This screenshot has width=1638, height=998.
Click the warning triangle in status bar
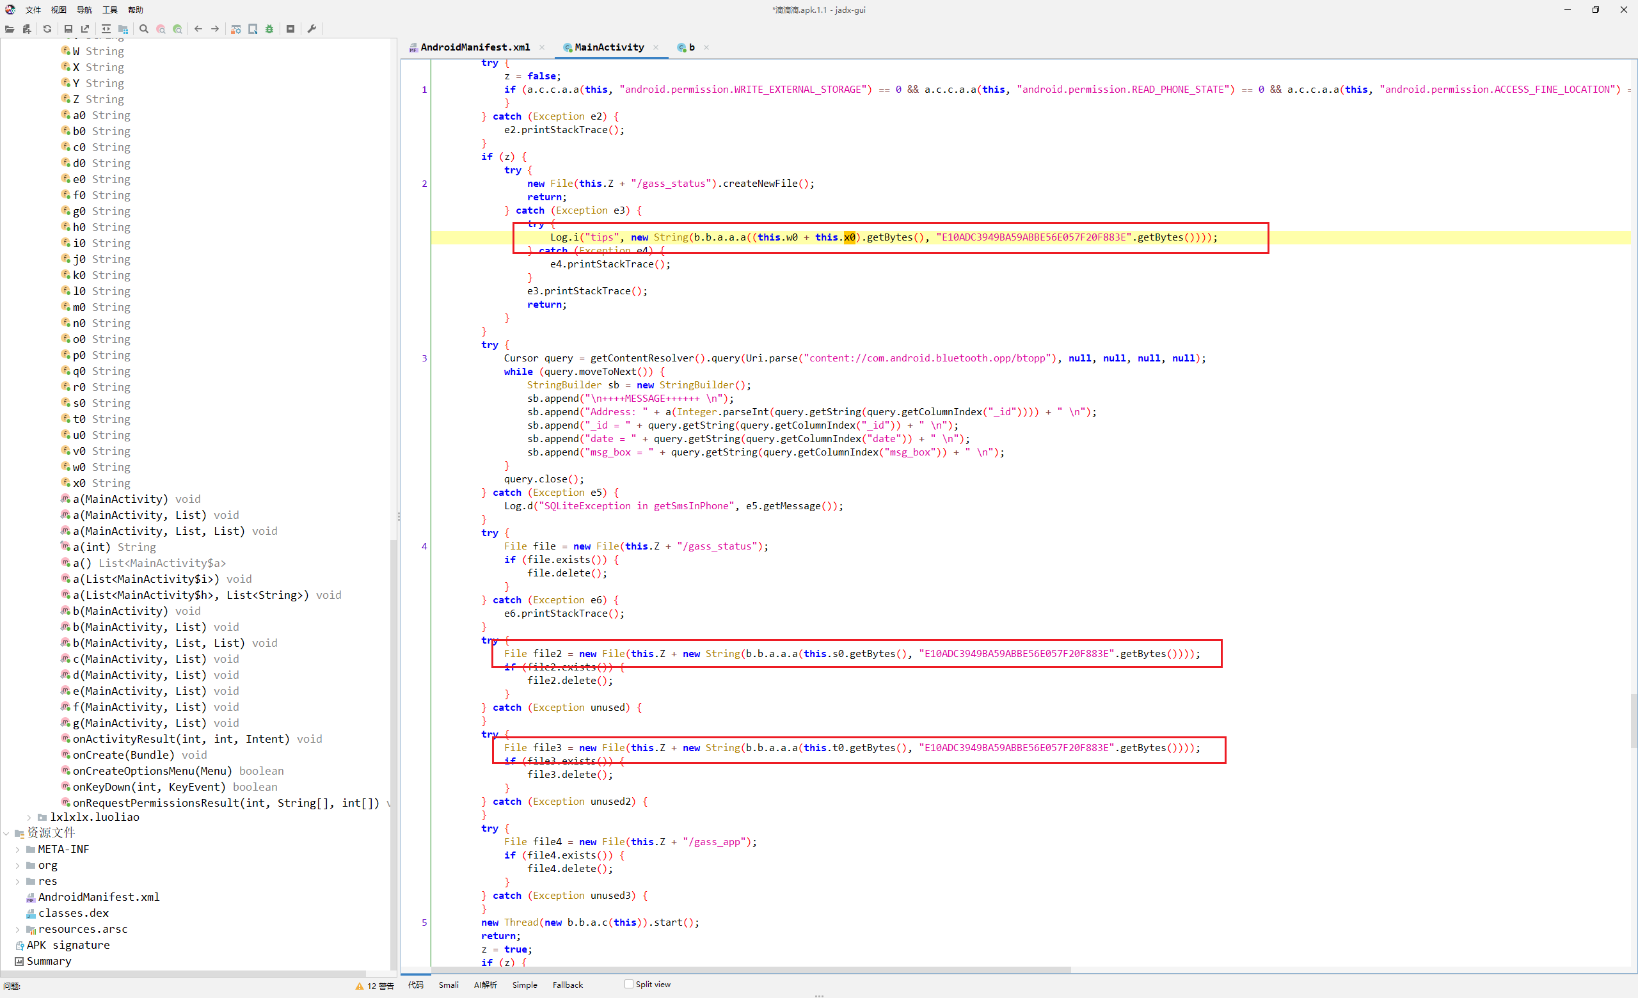[x=360, y=986]
